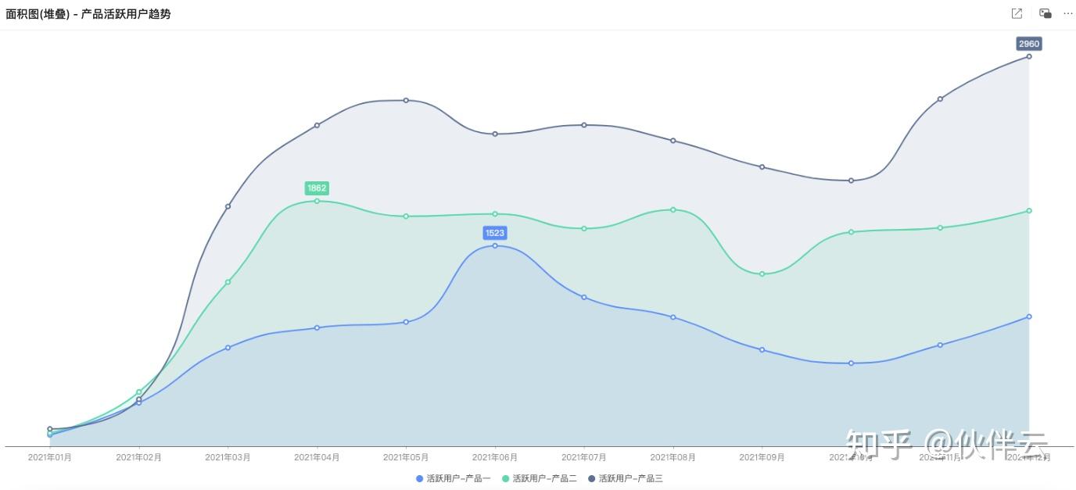
Task: Open chart in new window icon
Action: [x=1017, y=13]
